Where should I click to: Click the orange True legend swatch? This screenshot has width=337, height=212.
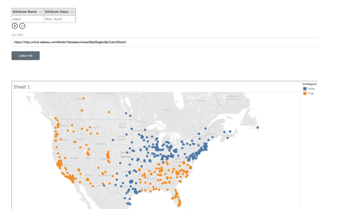305,93
